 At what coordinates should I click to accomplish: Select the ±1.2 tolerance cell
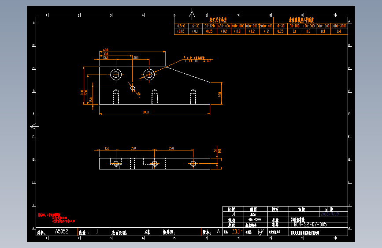pyautogui.click(x=252, y=31)
